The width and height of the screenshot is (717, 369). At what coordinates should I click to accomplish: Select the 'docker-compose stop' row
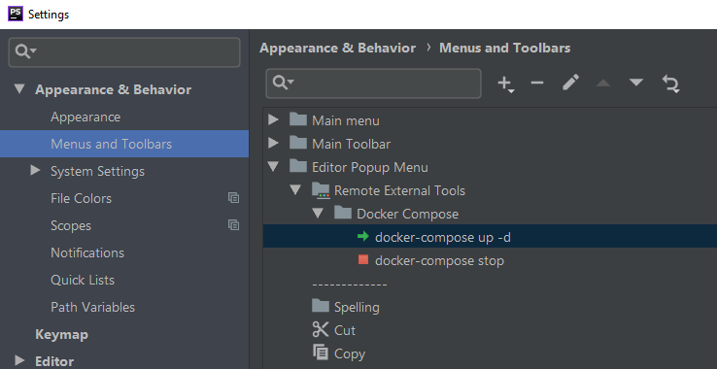pyautogui.click(x=490, y=259)
